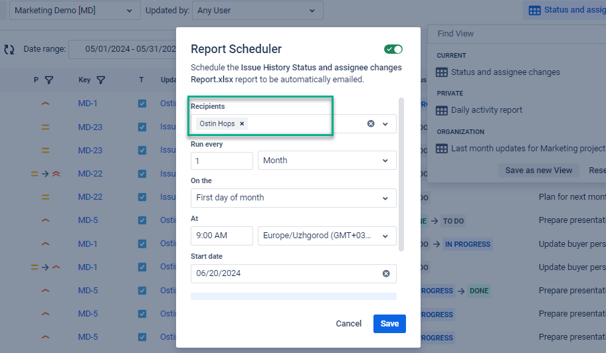Clear all recipients with the circled X
Viewport: 606px width, 353px height.
371,123
